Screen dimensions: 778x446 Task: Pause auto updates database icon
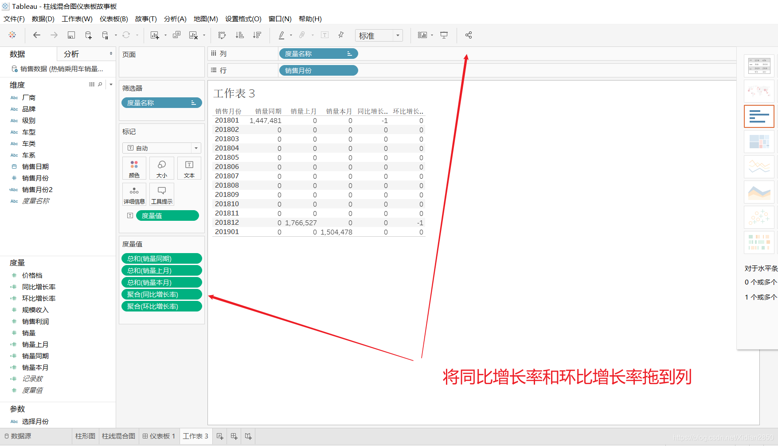click(x=105, y=35)
